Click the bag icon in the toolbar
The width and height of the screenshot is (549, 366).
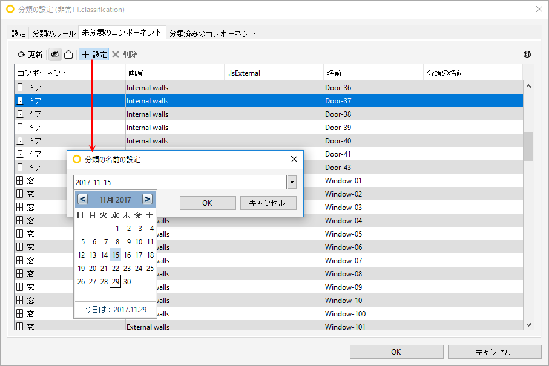tap(68, 54)
